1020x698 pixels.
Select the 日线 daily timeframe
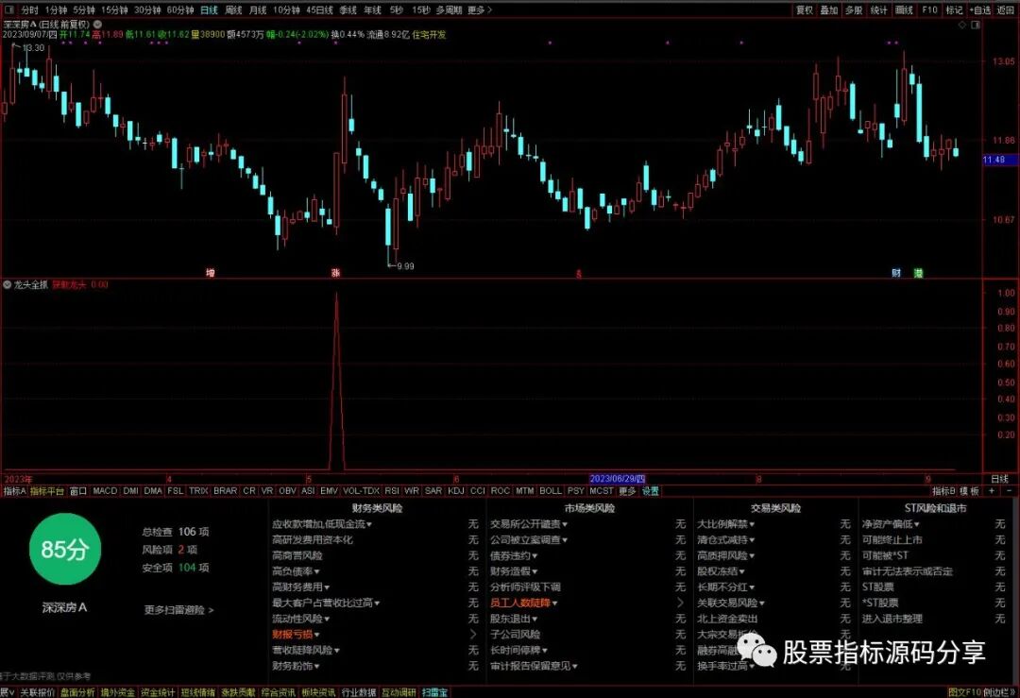[209, 9]
